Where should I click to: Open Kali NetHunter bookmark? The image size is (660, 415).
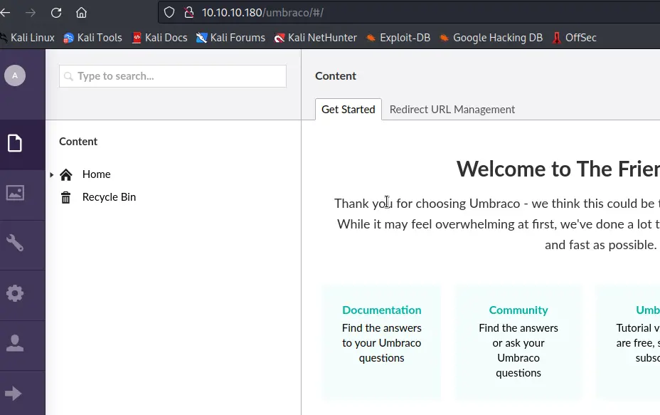tap(315, 38)
